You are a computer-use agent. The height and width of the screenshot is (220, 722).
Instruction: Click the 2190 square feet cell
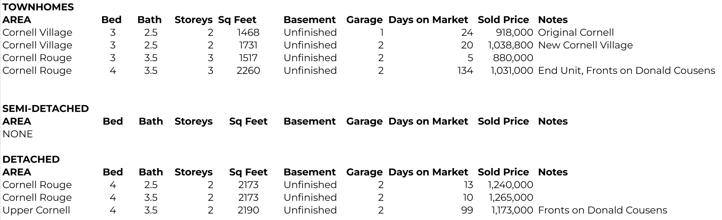(x=248, y=210)
